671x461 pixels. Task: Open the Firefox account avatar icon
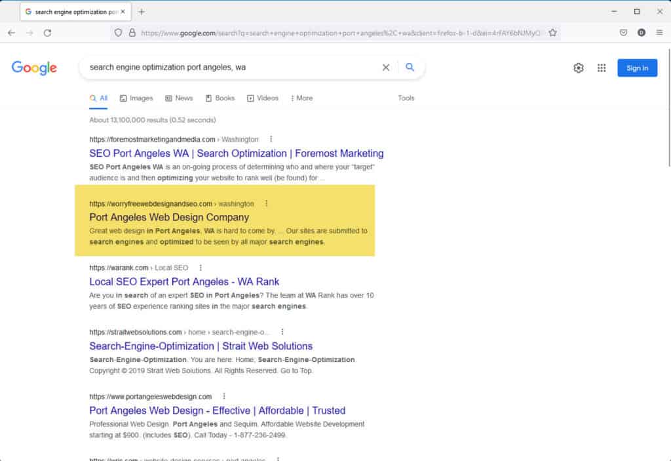(x=641, y=33)
